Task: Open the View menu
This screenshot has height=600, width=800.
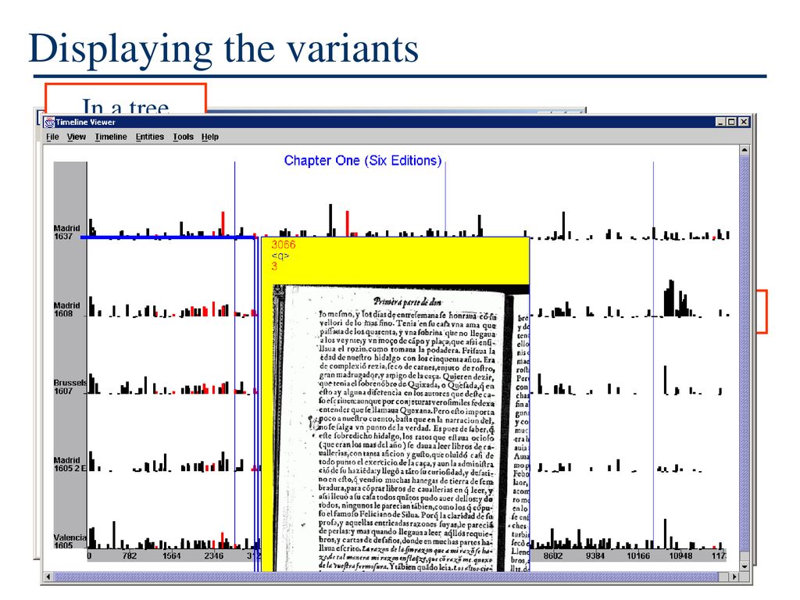Action: [77, 137]
